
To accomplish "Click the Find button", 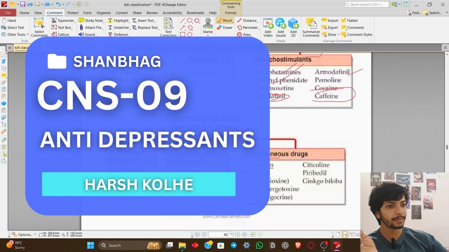I will click(x=414, y=13).
